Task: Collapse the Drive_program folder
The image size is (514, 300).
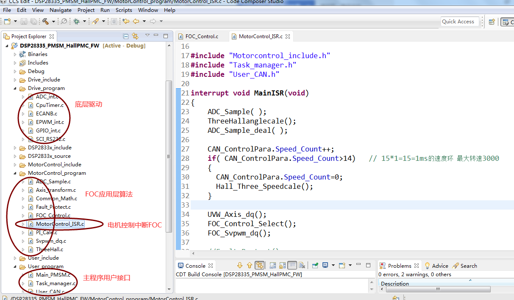Action: [15, 88]
